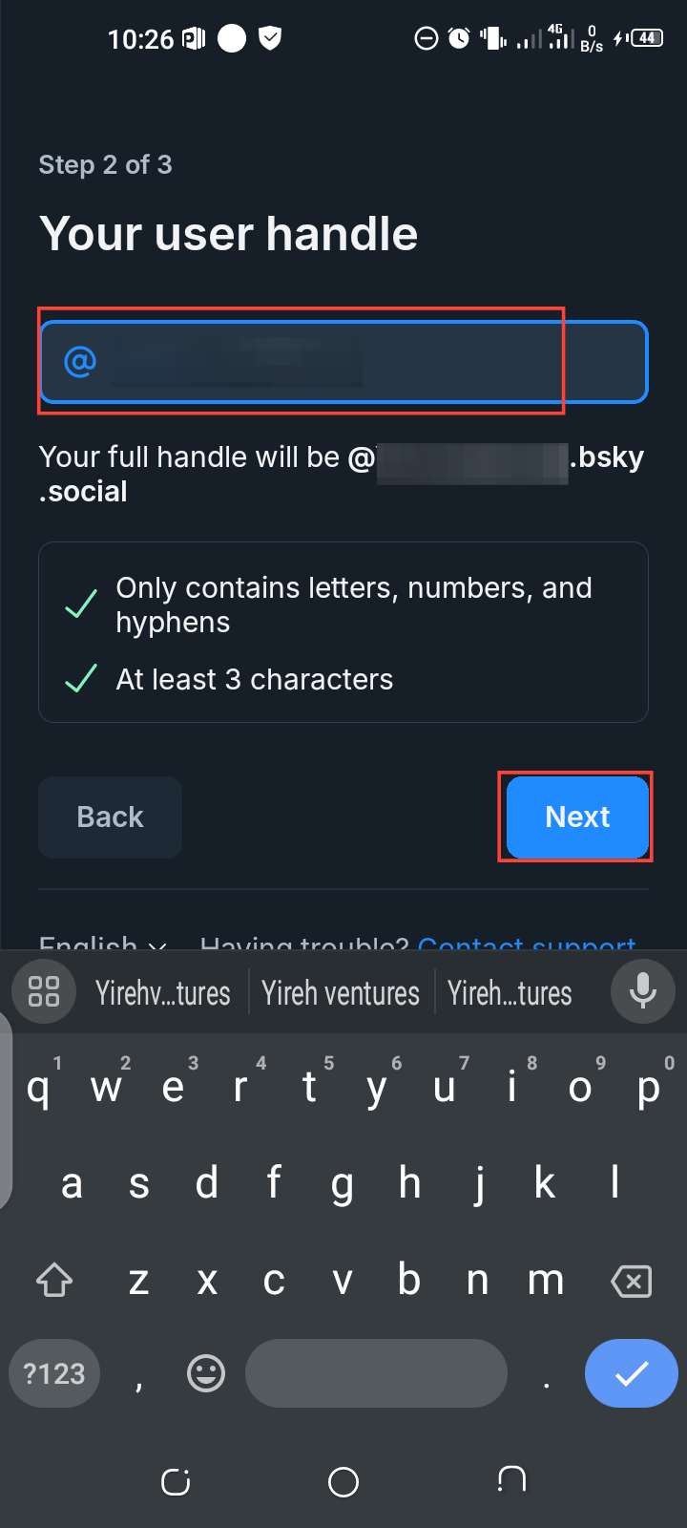Tap the comma key on the keyboard
This screenshot has width=687, height=1528.
tap(137, 1373)
